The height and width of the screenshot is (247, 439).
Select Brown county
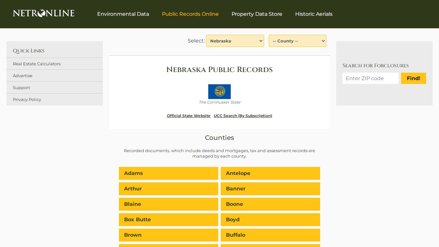168,235
